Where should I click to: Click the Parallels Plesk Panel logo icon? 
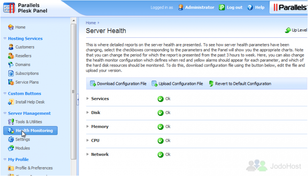(9, 8)
